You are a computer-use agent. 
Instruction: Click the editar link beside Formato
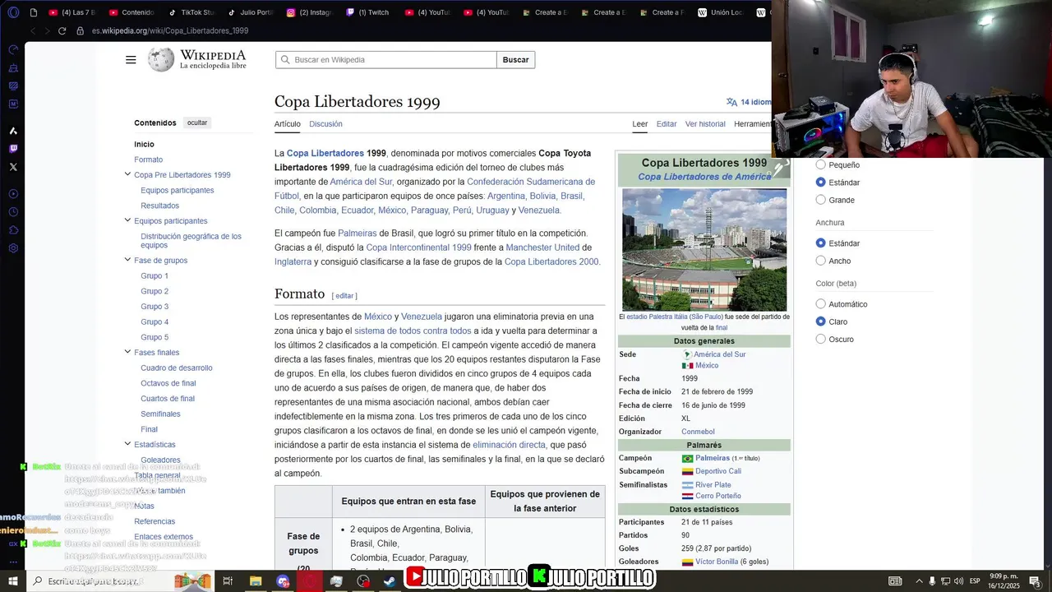(344, 296)
